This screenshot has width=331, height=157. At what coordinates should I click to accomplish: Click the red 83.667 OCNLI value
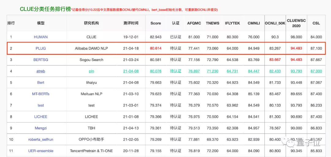pos(275,60)
